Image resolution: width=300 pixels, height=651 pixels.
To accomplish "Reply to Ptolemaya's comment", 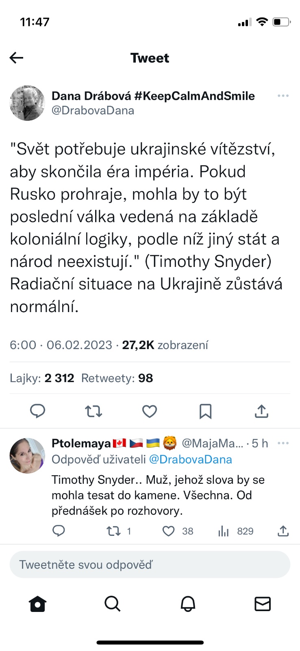I will [59, 531].
